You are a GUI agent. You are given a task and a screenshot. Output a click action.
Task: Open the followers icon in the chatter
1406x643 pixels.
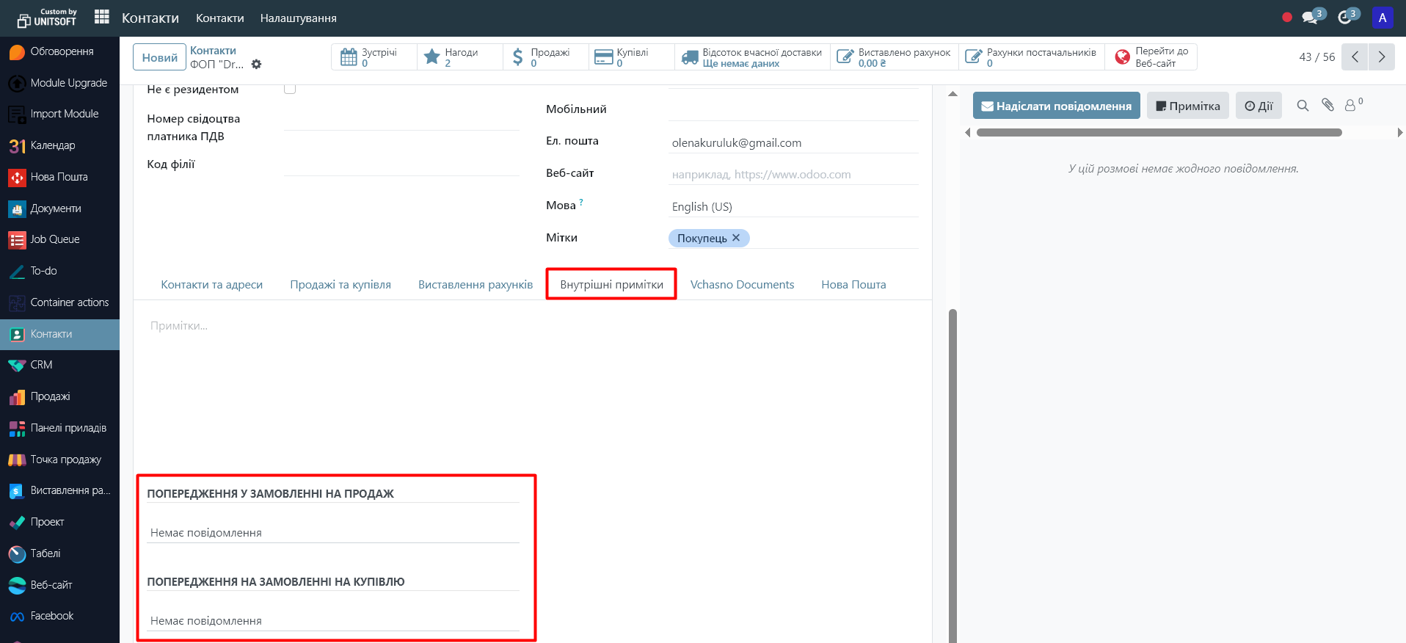tap(1350, 106)
